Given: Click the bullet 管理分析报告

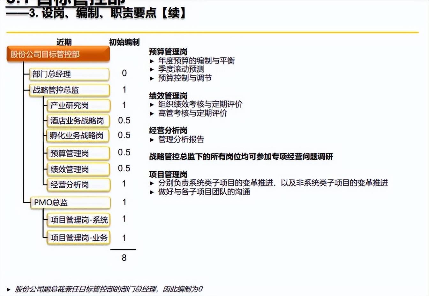Looking at the screenshot, I should (181, 139).
